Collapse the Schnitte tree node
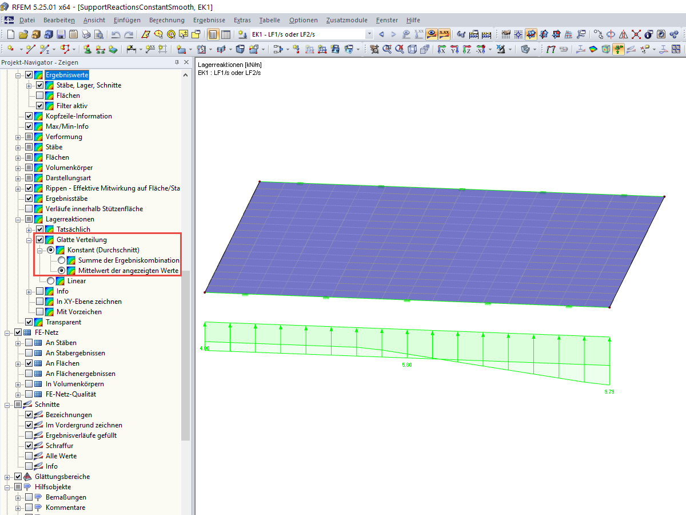This screenshot has width=686, height=515. pos(7,405)
